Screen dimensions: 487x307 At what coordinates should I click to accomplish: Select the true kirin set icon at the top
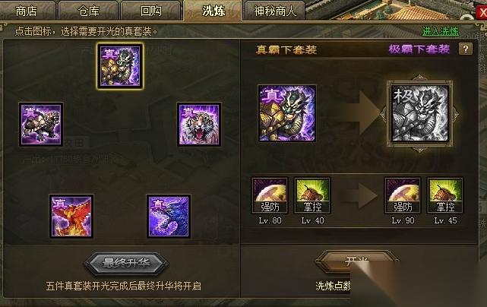(x=120, y=66)
